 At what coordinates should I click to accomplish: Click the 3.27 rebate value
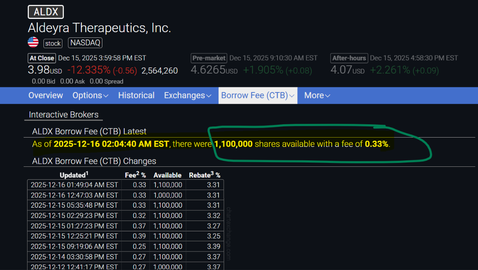(x=213, y=226)
